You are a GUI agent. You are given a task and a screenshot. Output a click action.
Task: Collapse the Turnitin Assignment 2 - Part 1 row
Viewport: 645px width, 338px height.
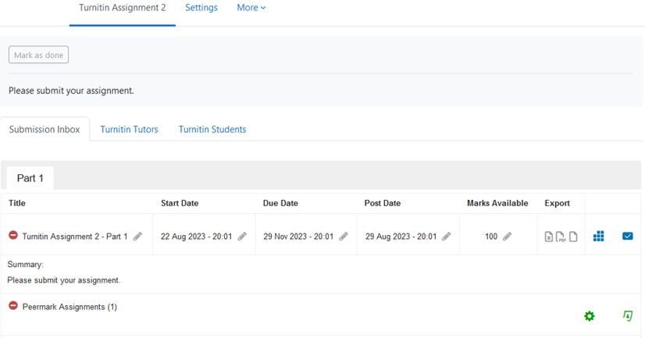coord(13,235)
